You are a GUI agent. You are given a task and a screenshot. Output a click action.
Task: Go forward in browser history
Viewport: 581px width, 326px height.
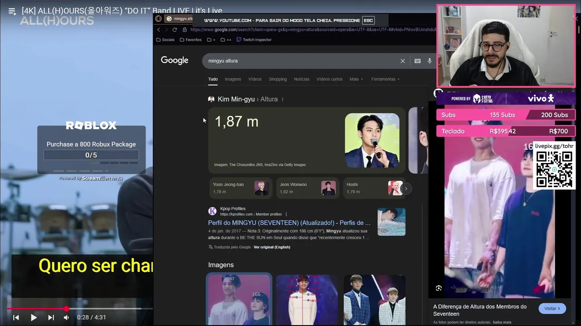pos(166,30)
